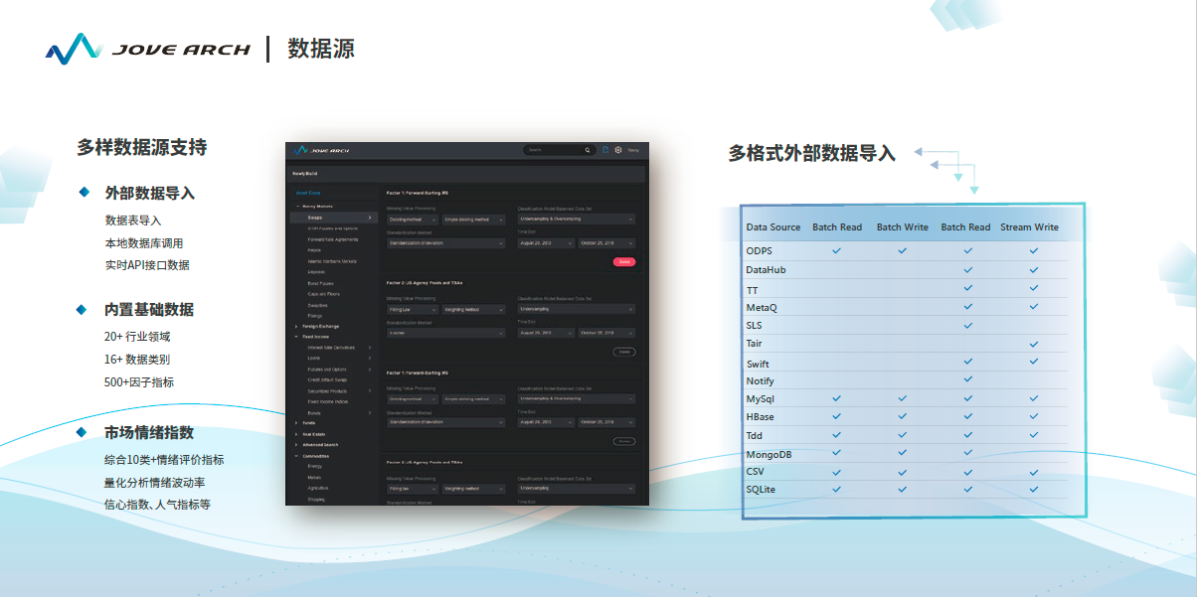The height and width of the screenshot is (597, 1197).
Task: Click the arrow next to Swaps item
Action: click(370, 217)
